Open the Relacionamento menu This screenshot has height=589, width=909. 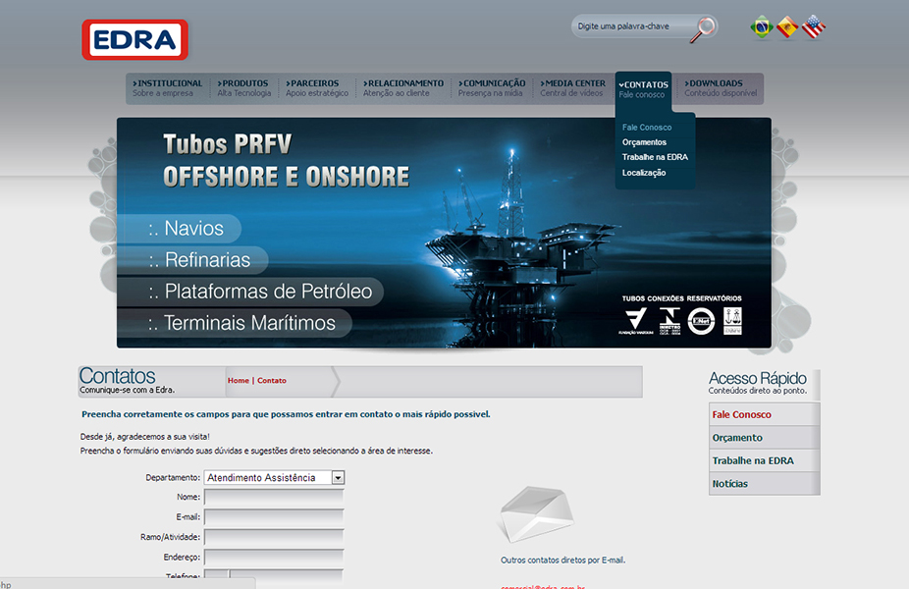[x=402, y=88]
